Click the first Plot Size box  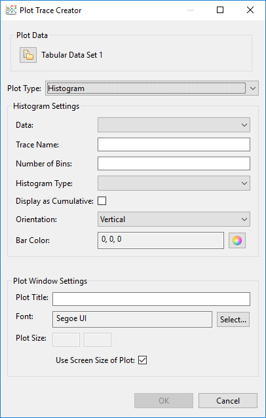coord(66,339)
